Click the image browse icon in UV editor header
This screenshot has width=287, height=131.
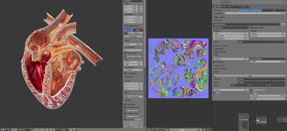[168, 130]
